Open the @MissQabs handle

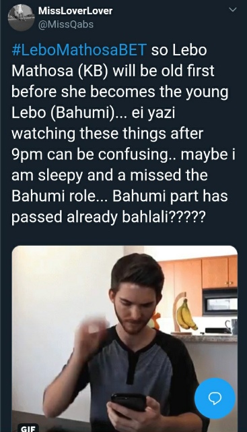coord(66,24)
